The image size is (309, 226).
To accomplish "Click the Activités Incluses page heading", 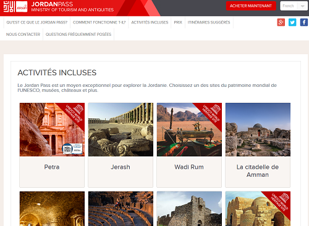I will (57, 73).
